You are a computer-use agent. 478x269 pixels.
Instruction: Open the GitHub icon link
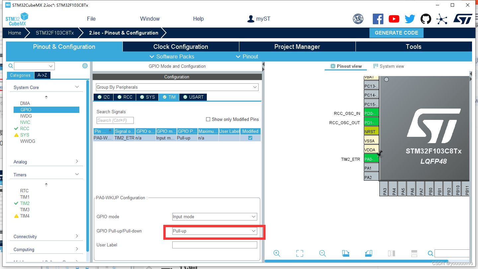click(x=426, y=19)
